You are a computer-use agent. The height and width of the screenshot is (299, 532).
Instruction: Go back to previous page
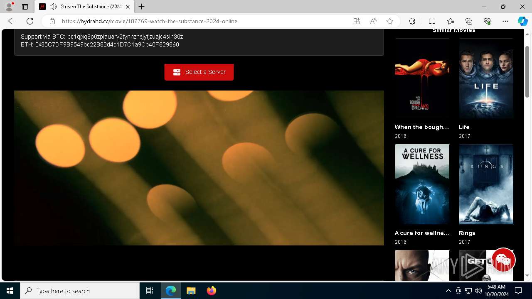(12, 21)
